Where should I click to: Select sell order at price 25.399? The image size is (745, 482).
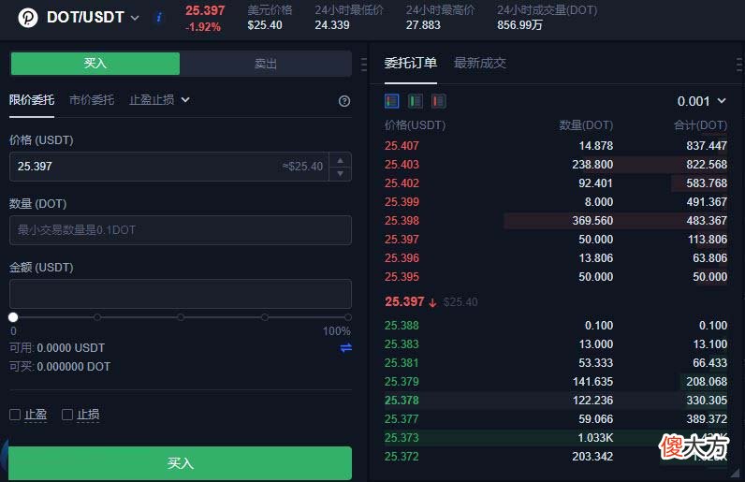(555, 201)
